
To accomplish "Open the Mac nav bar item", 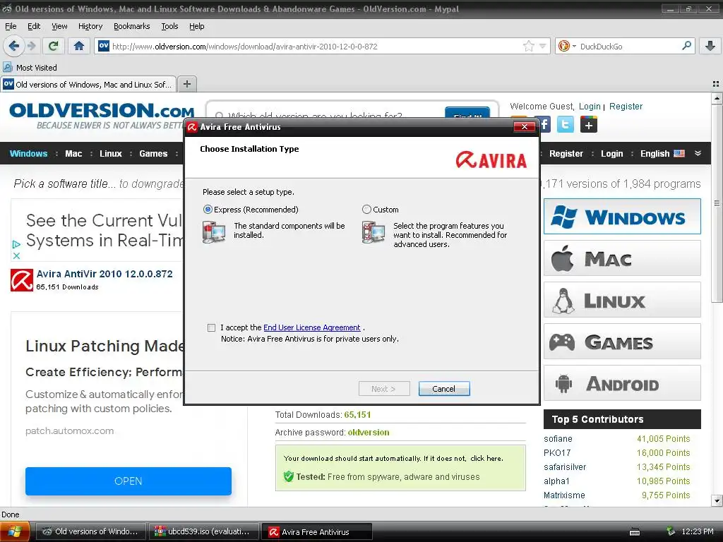I will pyautogui.click(x=73, y=153).
